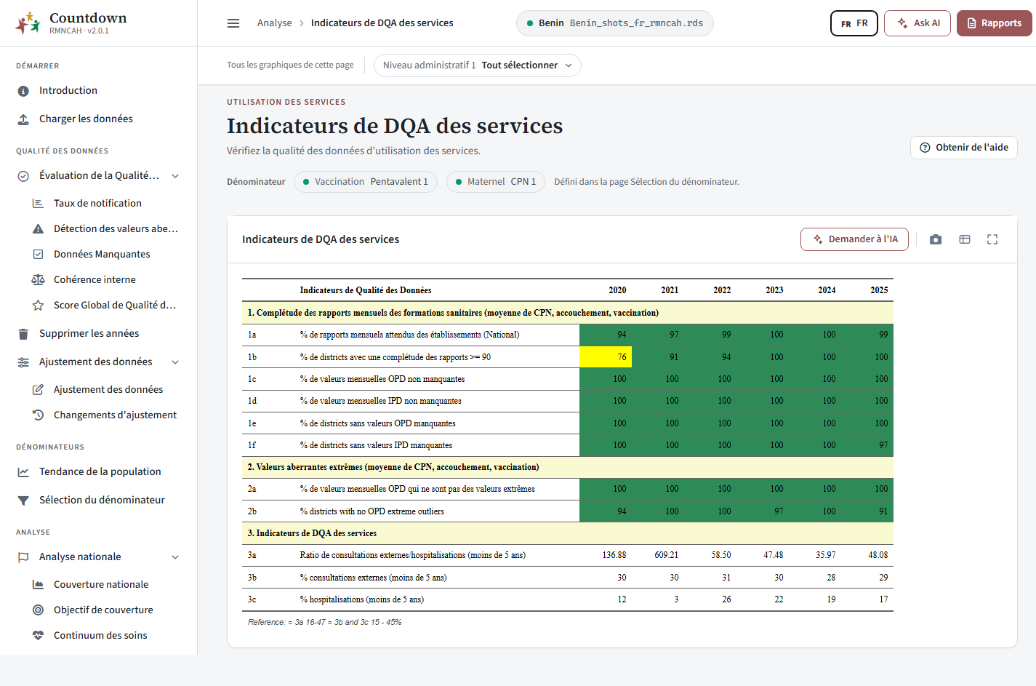Click the Introduction info icon
The image size is (1036, 686).
[x=23, y=91]
